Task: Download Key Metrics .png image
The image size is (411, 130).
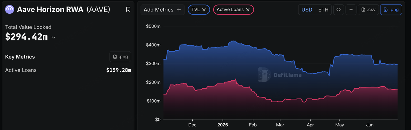Action: (x=120, y=57)
